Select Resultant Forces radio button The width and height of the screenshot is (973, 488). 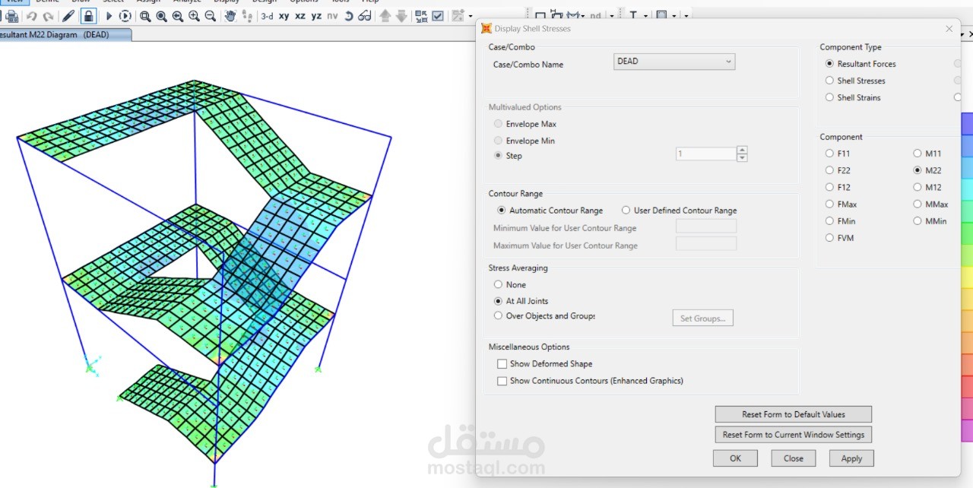click(829, 64)
